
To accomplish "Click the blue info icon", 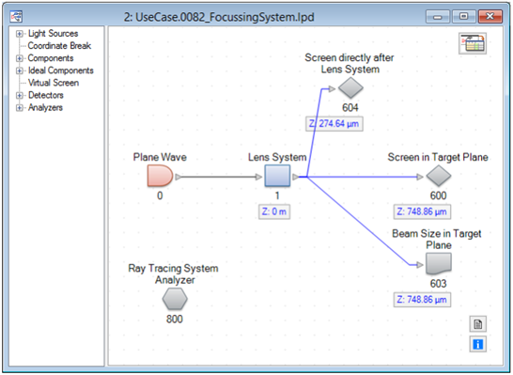I will (477, 344).
